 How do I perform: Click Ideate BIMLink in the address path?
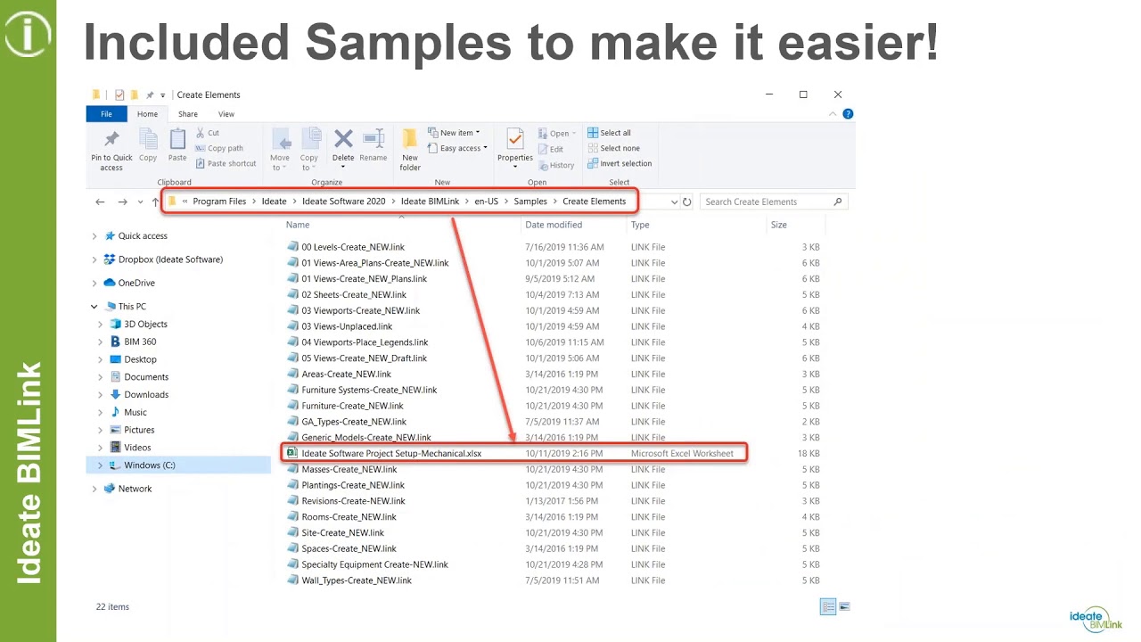(x=430, y=202)
